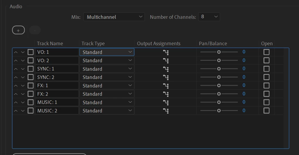299x155 pixels.
Task: Click the Pan/Balance value for SYNC: 1
Action: point(244,69)
